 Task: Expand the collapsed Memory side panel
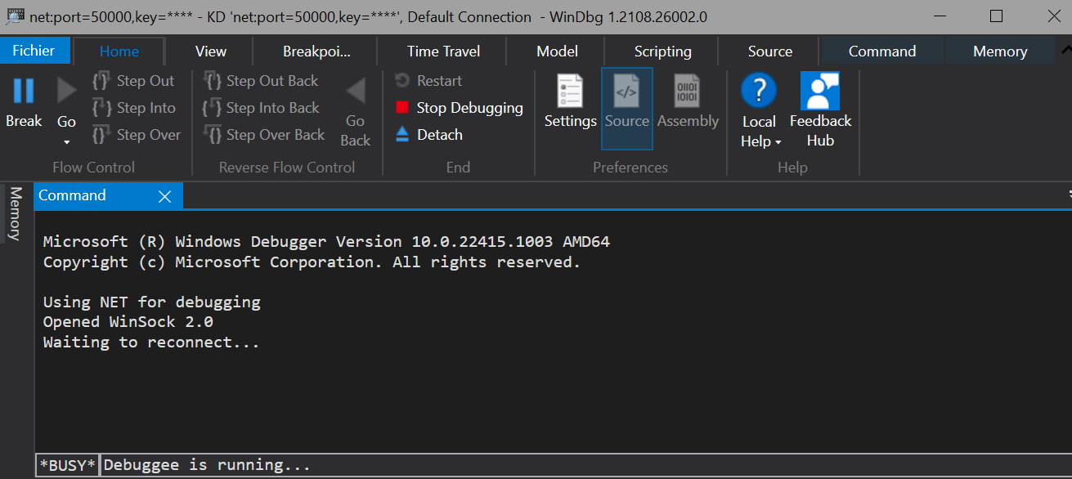point(15,214)
